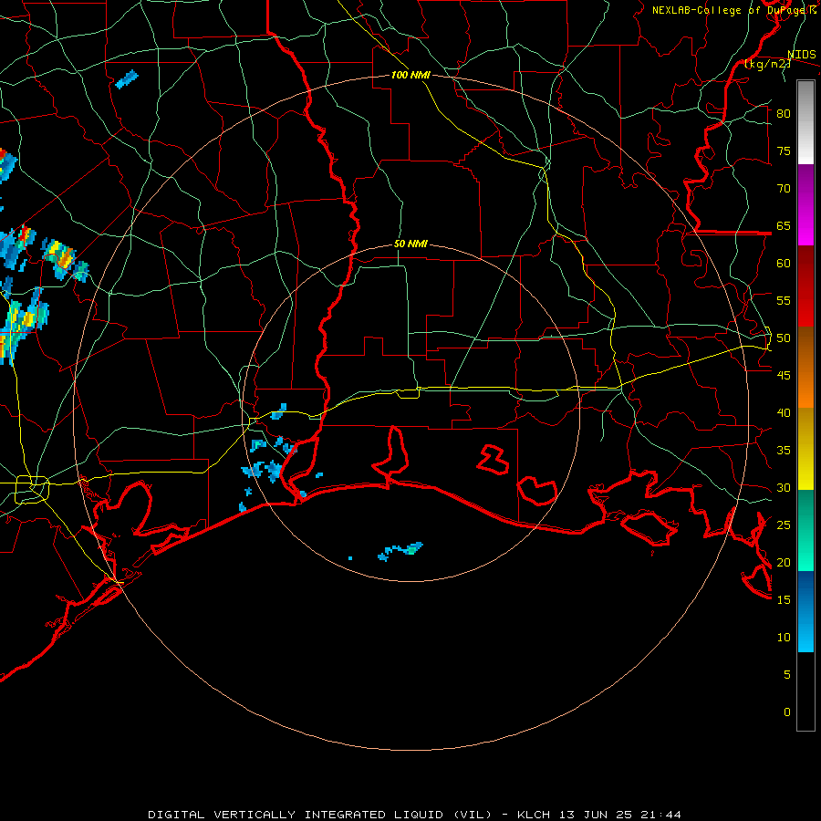Click the magenta segment of the VIL color bar
The width and height of the screenshot is (821, 821).
click(805, 205)
